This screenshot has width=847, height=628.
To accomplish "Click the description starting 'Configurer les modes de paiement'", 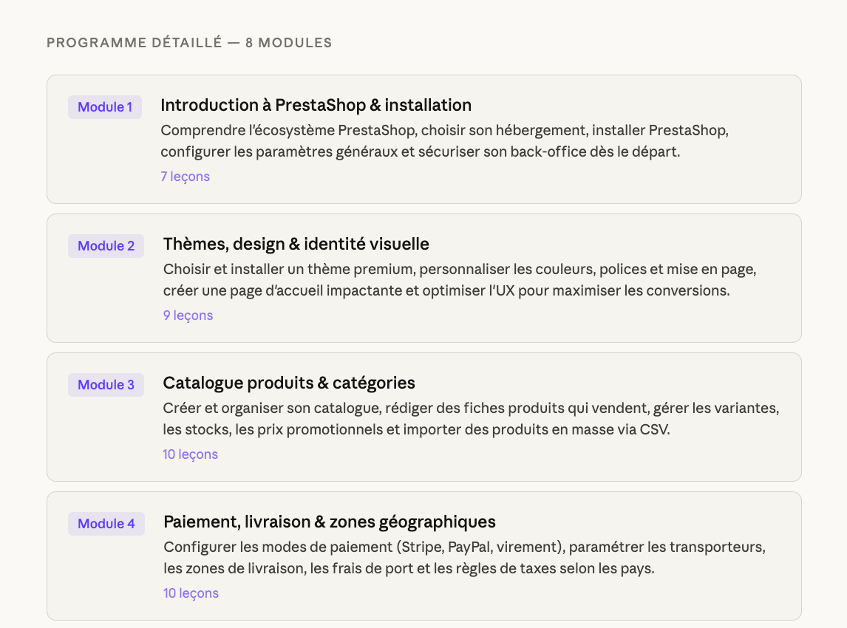I will click(463, 558).
